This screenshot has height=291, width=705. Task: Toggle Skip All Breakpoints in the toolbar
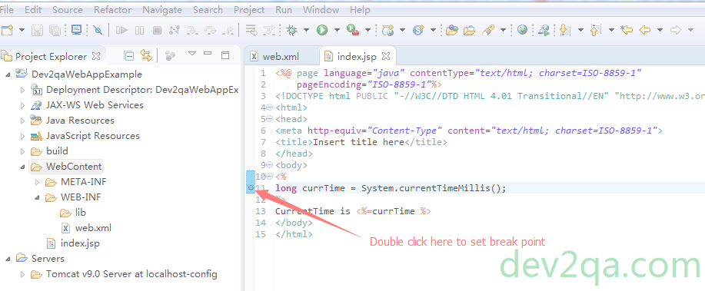98,30
